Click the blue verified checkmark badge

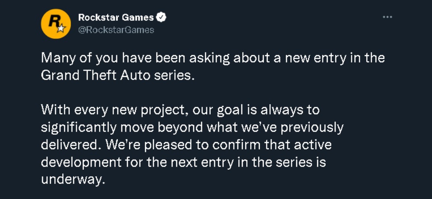click(x=161, y=17)
